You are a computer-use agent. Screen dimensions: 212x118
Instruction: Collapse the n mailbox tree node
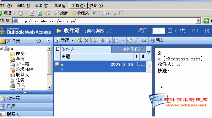[x=1, y=49]
